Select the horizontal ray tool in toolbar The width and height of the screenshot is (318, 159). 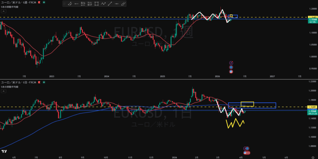76,4
